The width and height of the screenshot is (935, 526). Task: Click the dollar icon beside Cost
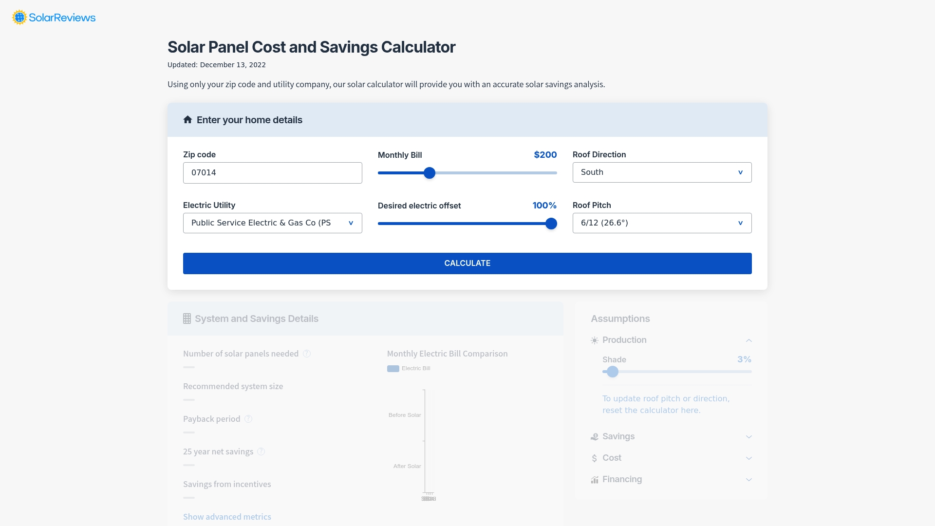click(x=594, y=458)
